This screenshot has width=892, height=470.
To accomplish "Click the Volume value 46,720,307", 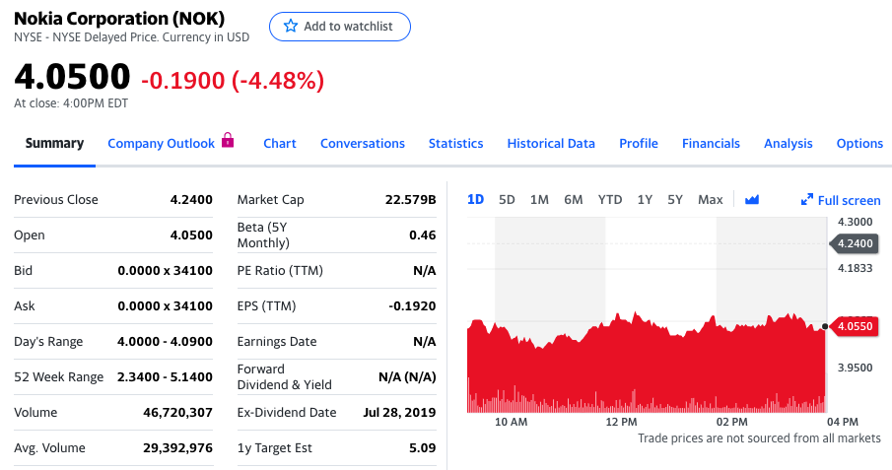I will pyautogui.click(x=177, y=413).
